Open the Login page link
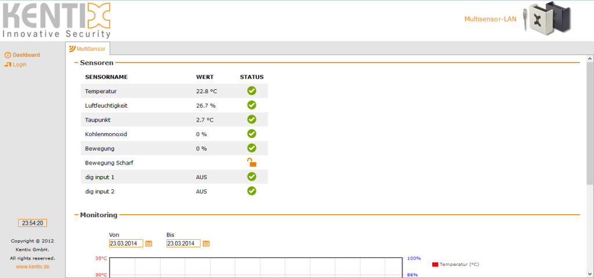 [19, 64]
